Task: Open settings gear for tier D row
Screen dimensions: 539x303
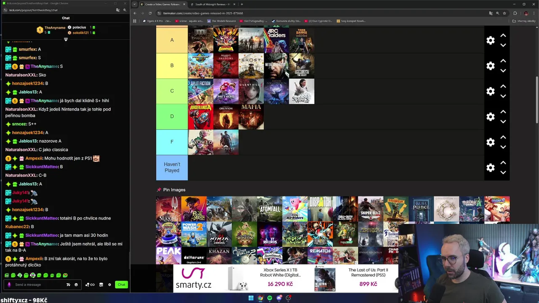Action: (491, 117)
